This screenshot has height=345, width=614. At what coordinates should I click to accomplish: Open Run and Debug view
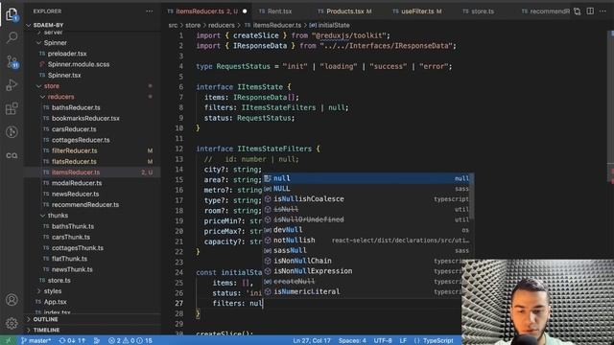pos(12,85)
